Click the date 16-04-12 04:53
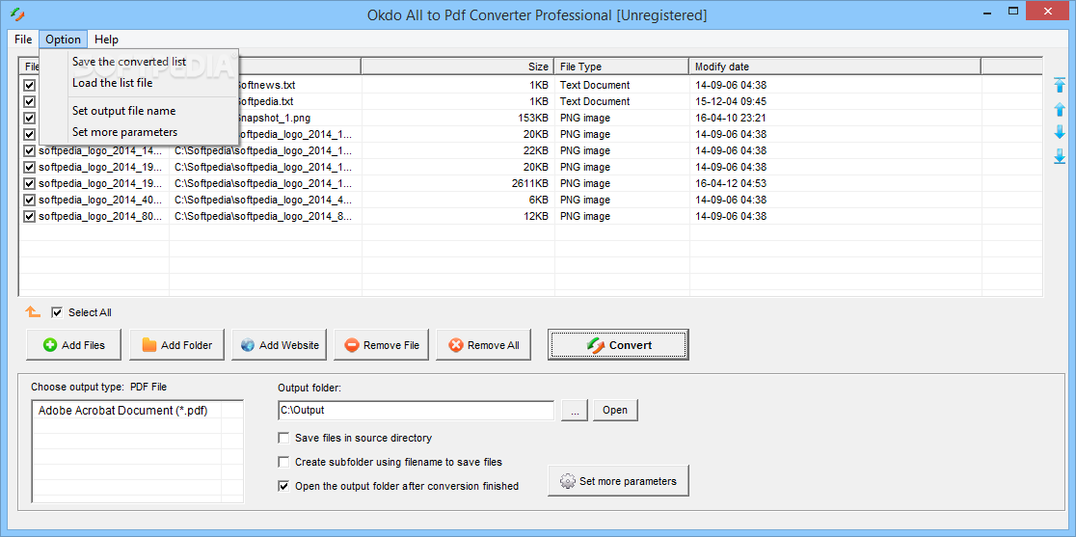Image resolution: width=1076 pixels, height=537 pixels. point(731,183)
